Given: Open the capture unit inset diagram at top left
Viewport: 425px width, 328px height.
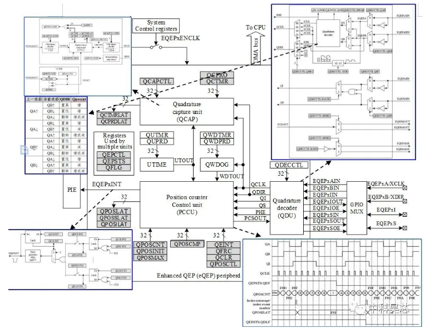Looking at the screenshot, I should click(x=78, y=56).
